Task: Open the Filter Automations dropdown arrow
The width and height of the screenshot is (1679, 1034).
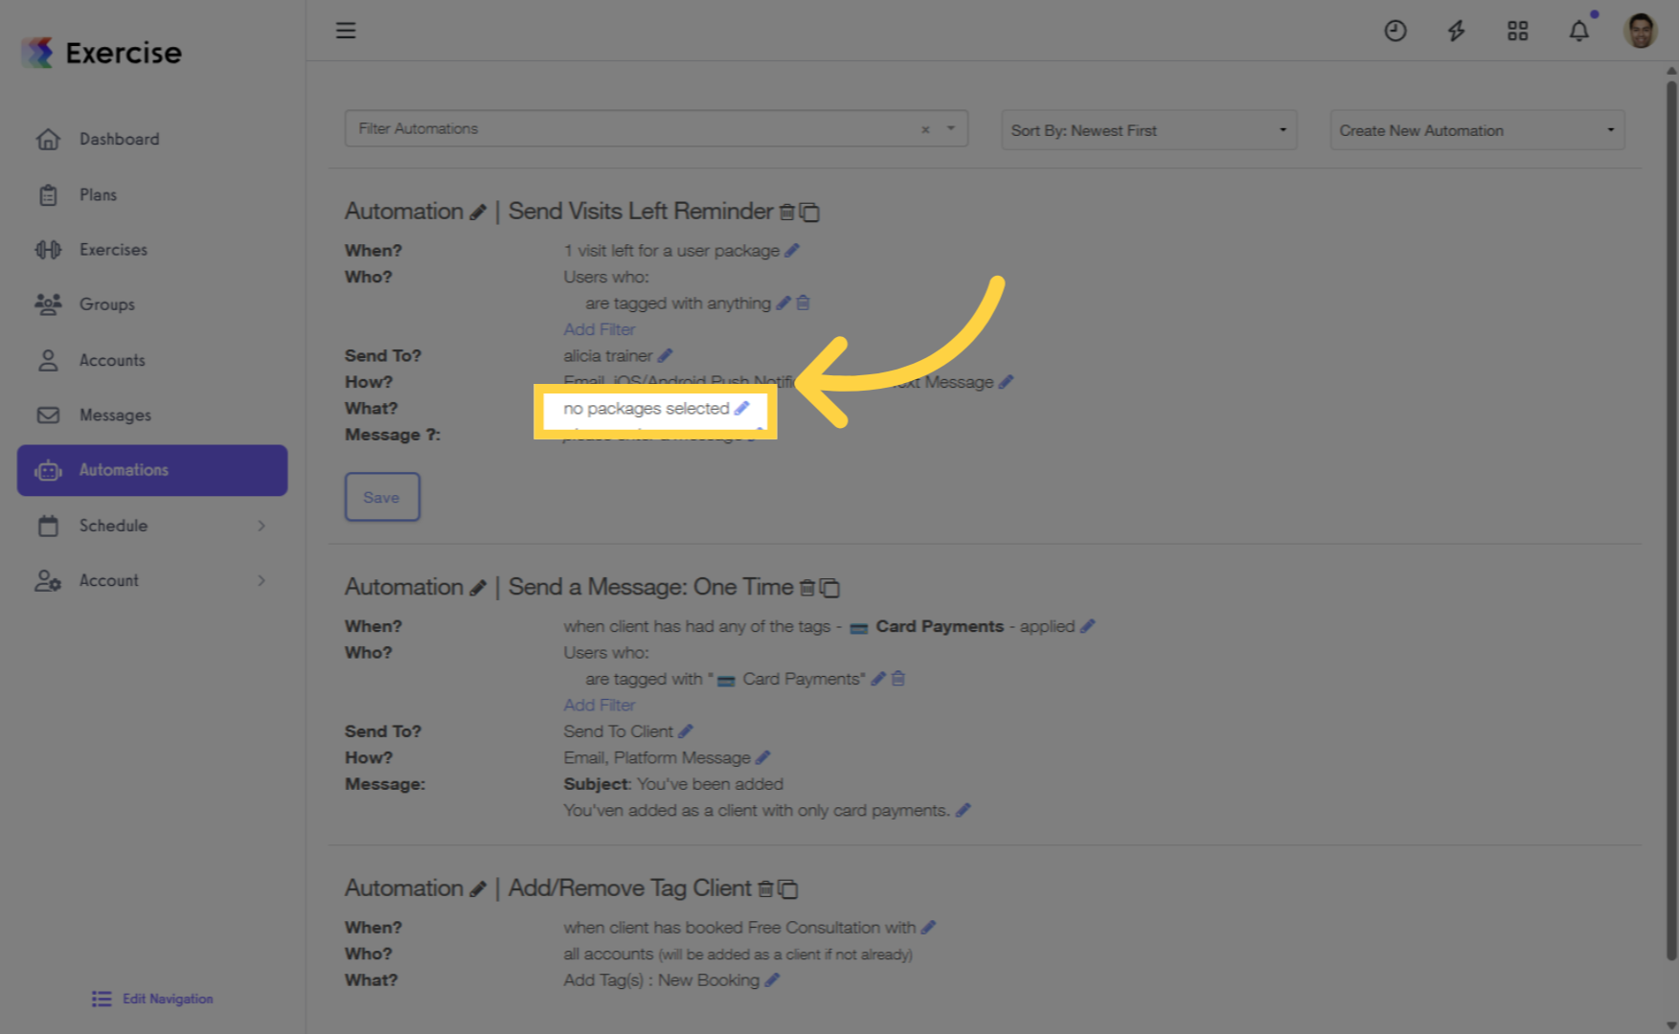Action: tap(951, 128)
